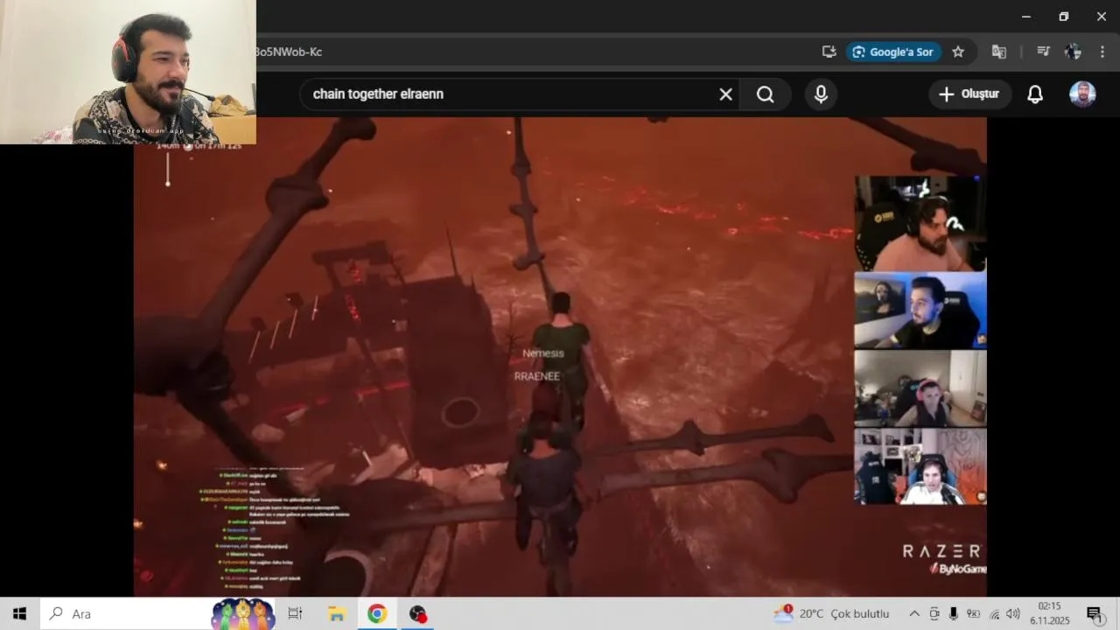Open the media controls icon in Chrome

[x=1043, y=52]
